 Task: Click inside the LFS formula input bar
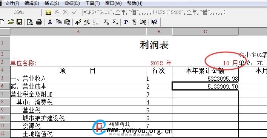(x=175, y=12)
